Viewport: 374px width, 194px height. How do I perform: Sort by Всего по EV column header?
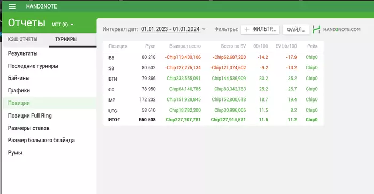tap(233, 46)
